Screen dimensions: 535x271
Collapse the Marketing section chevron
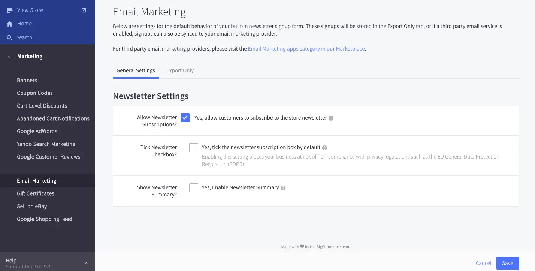point(9,56)
